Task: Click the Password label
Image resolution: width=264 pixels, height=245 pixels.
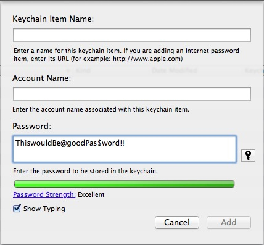Action: [x=31, y=126]
